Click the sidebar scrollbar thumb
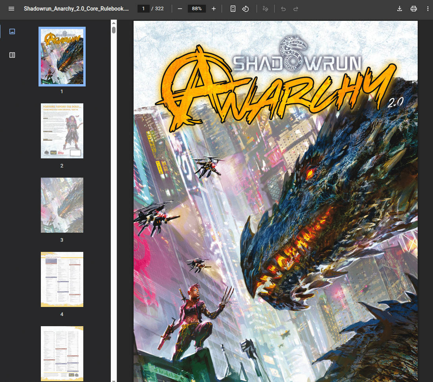 tap(114, 30)
